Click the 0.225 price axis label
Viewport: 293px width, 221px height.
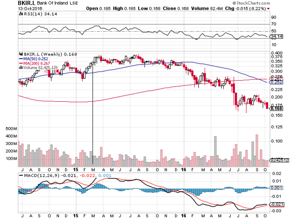(x=277, y=89)
